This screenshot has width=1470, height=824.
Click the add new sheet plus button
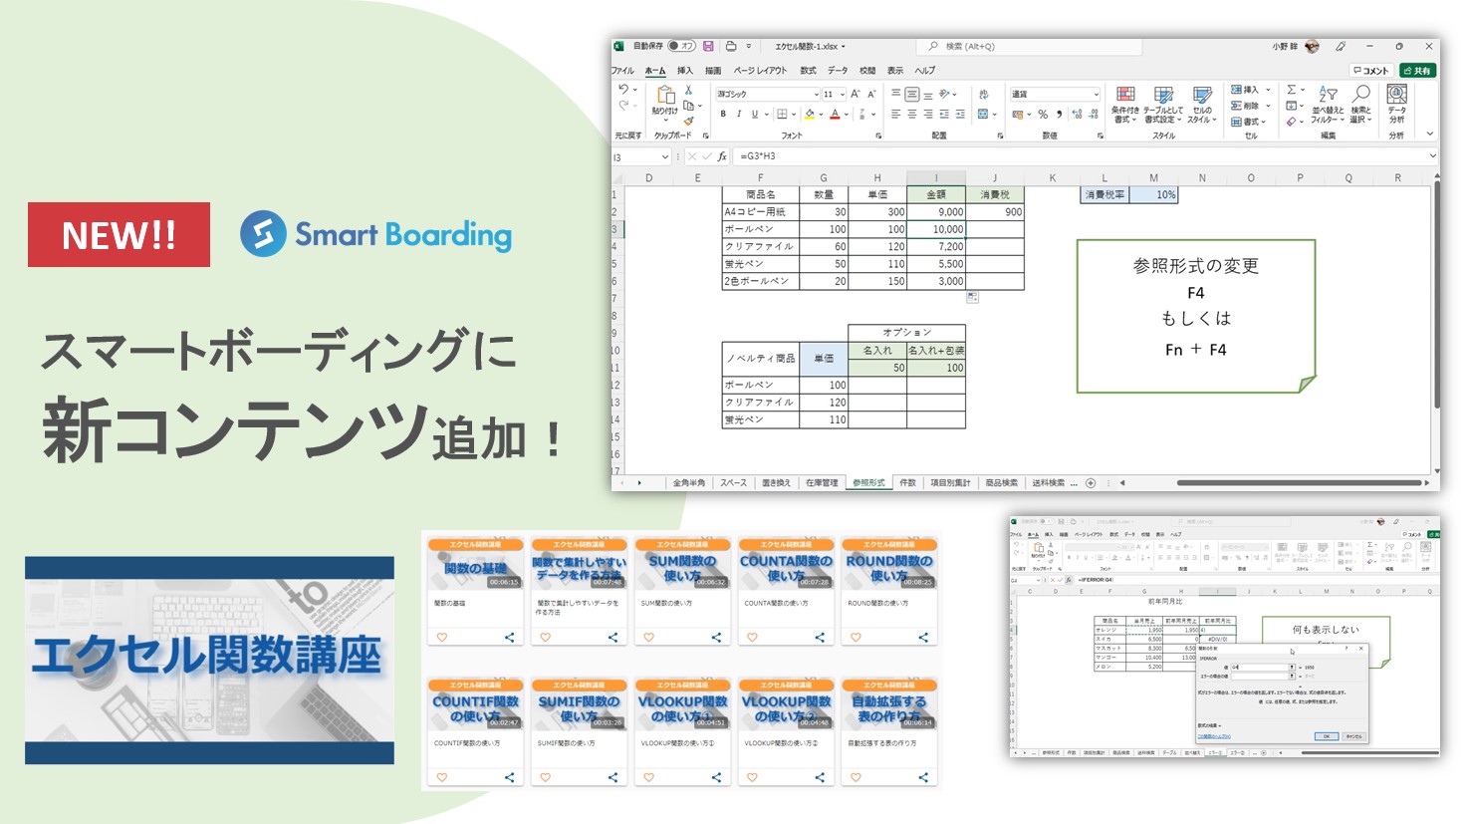(1091, 483)
